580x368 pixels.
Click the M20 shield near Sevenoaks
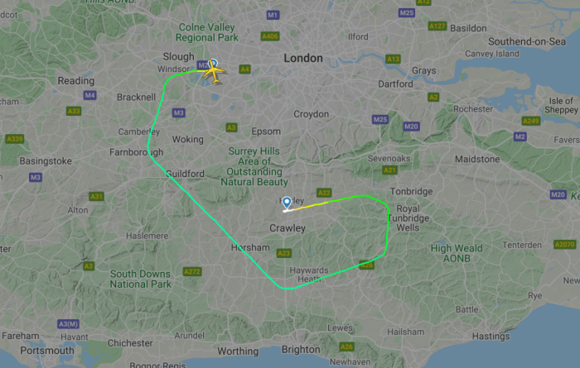[x=411, y=127]
